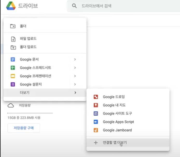Viewport: 180px width, 157px height.
Task: Click the Google Sites icon
Action: 96,114
